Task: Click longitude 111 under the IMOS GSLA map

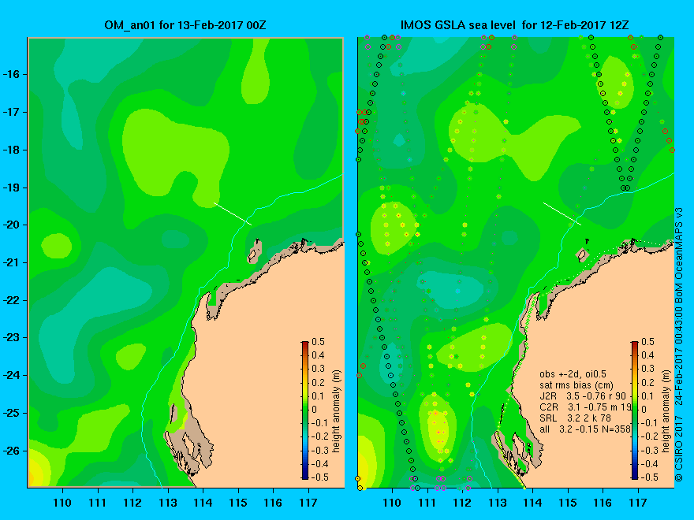Action: [x=427, y=503]
